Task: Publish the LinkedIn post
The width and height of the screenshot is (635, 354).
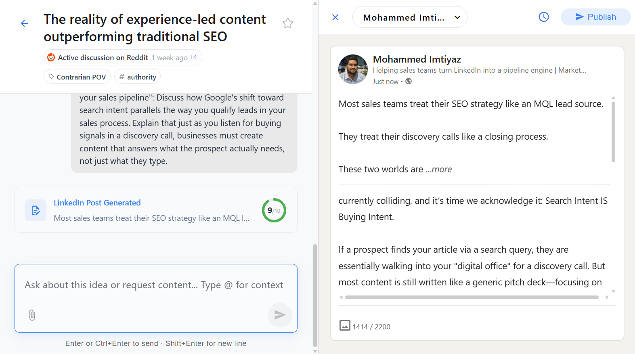Action: (595, 17)
